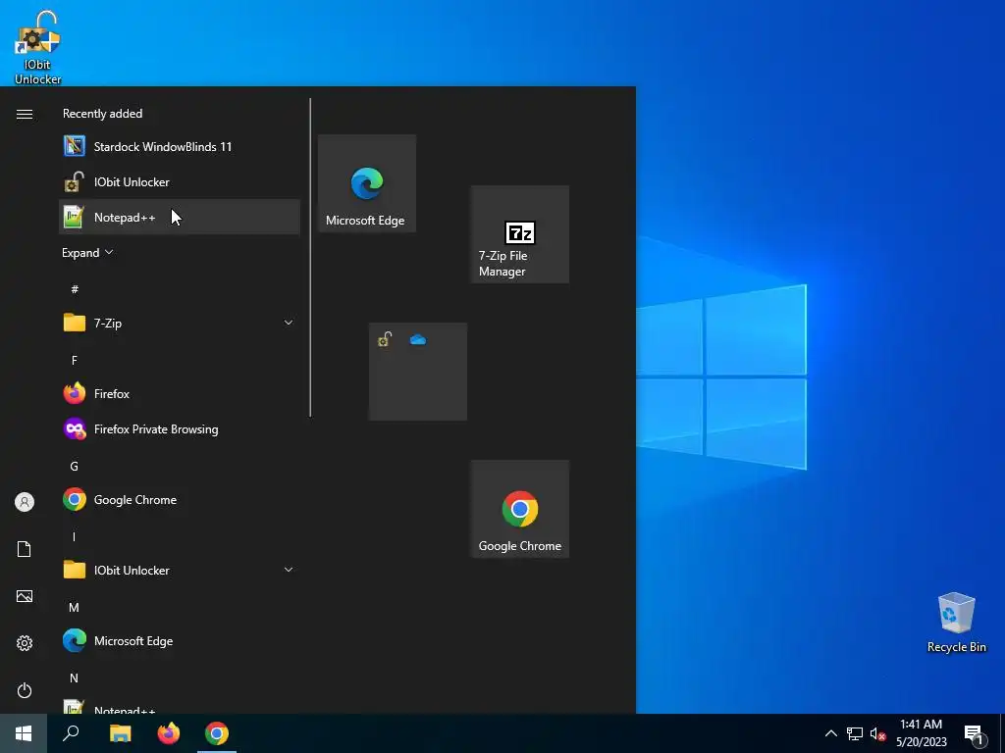Click the '#' letter header
Viewport: 1005px width, 753px height.
pos(75,289)
